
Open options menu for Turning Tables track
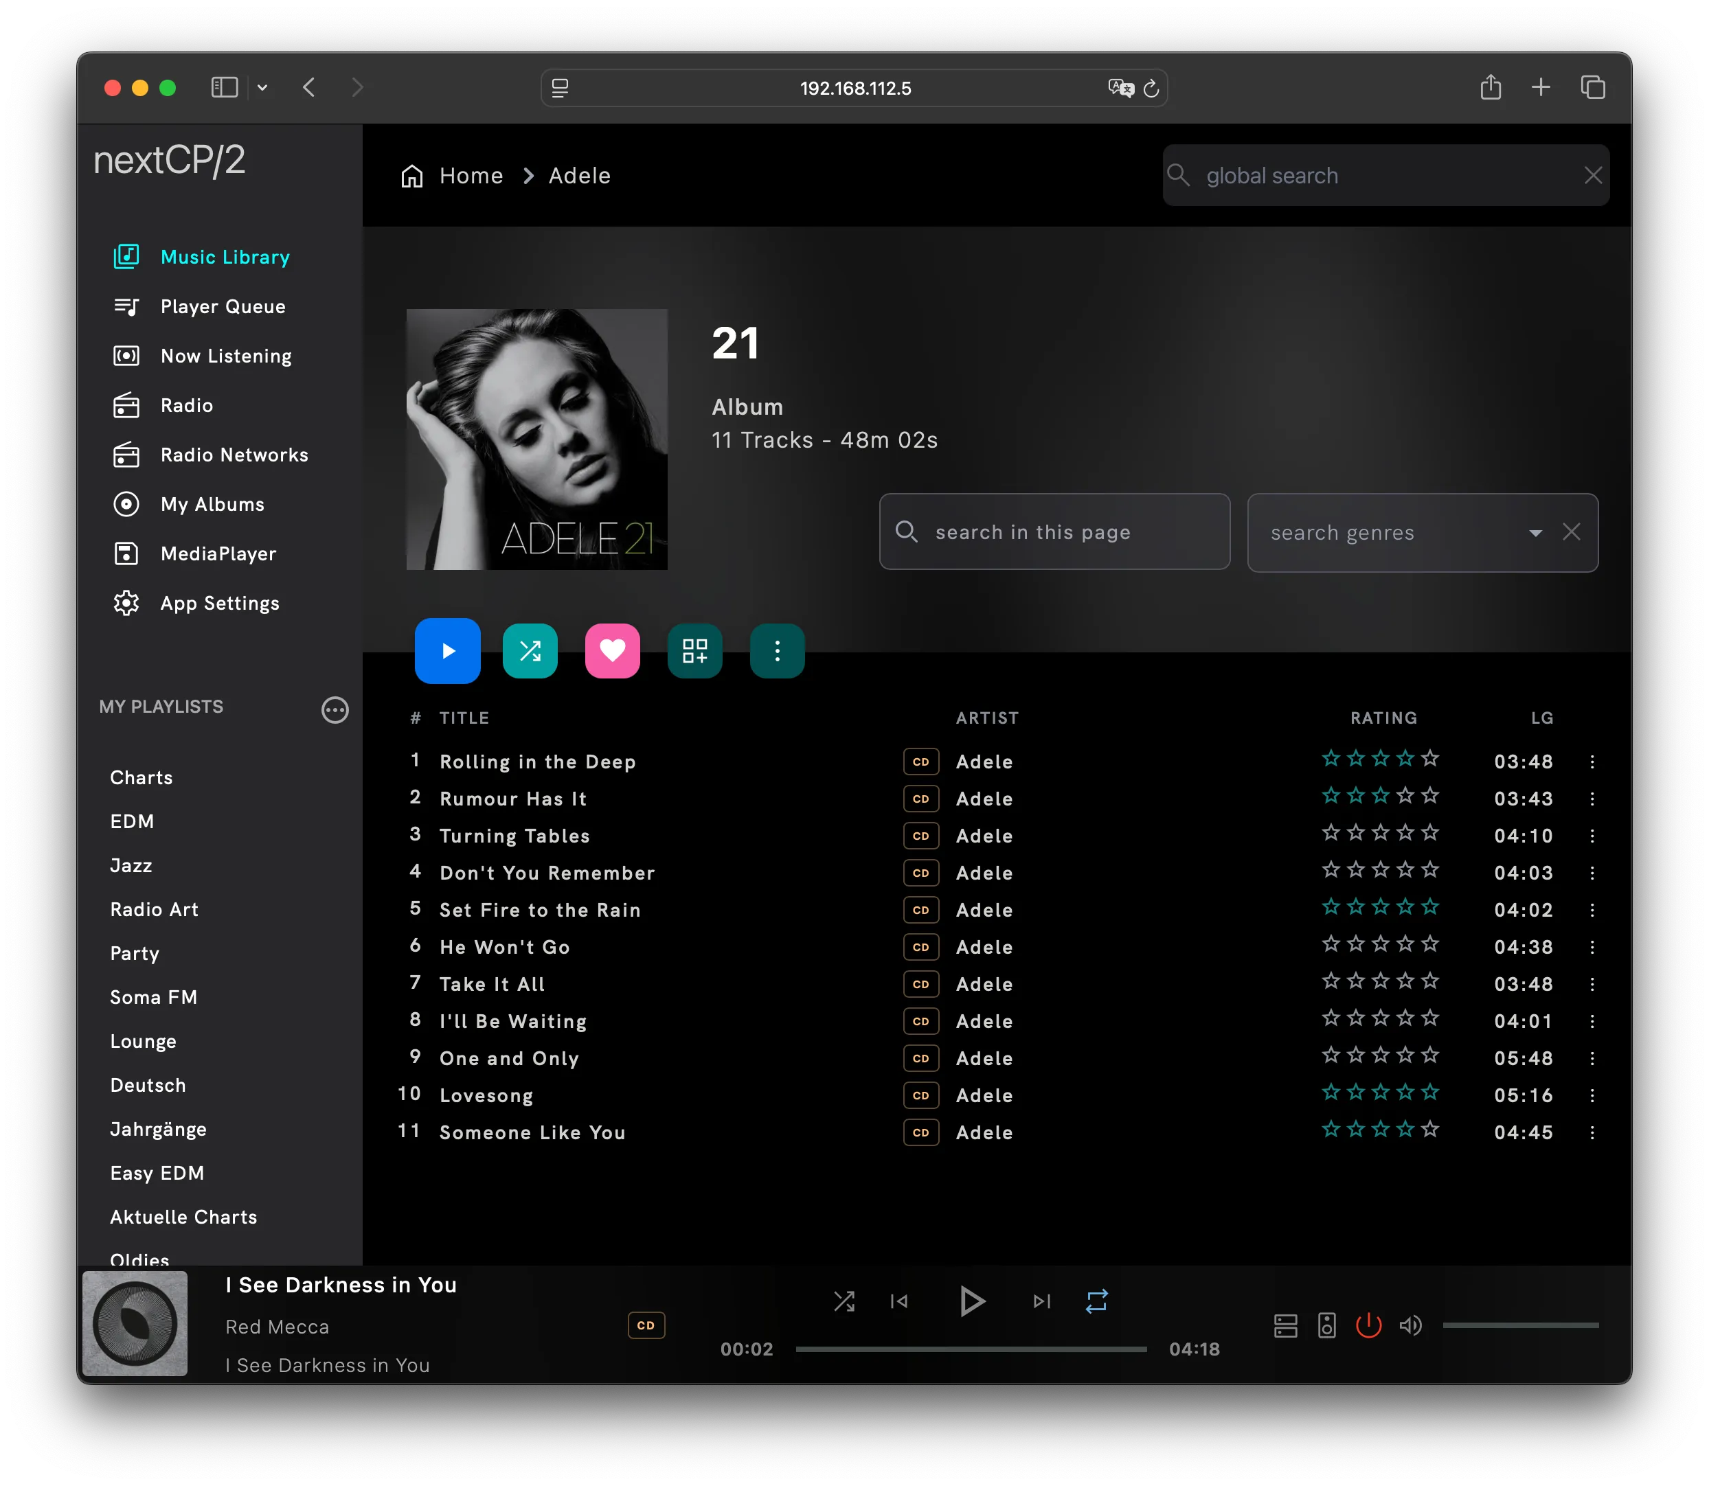(x=1591, y=836)
